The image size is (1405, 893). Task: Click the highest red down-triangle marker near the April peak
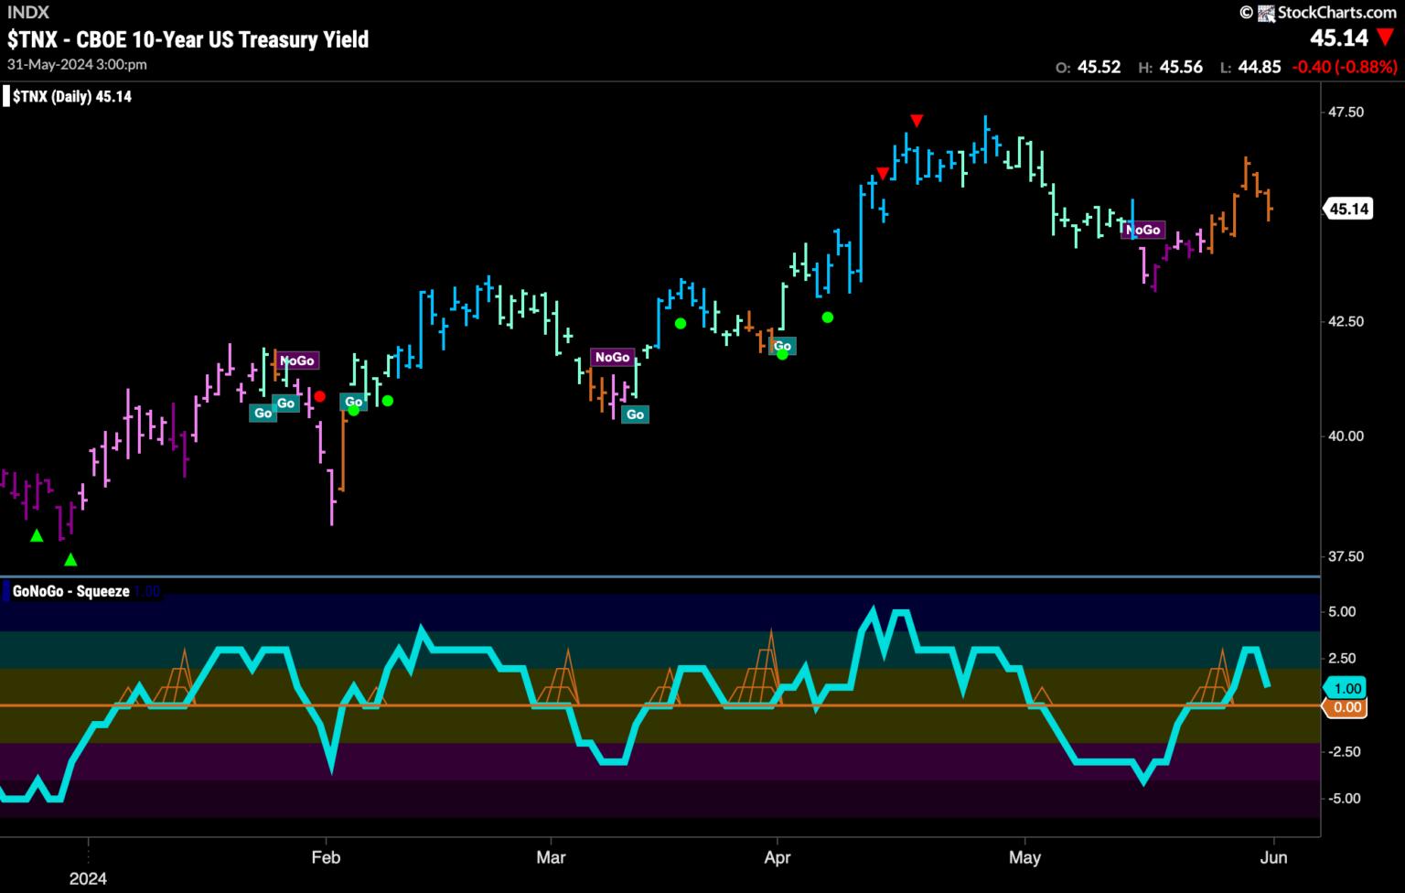pos(917,121)
